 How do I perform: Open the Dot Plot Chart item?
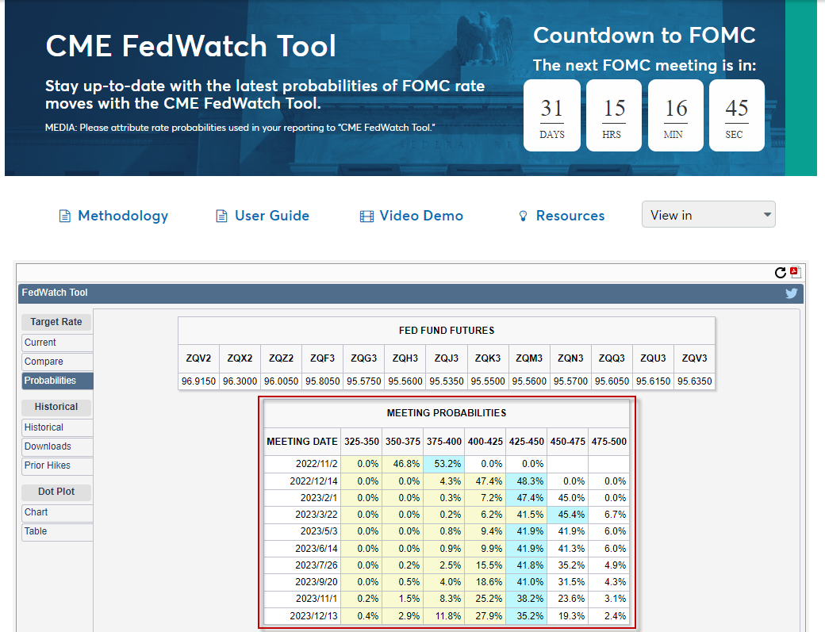tap(57, 512)
